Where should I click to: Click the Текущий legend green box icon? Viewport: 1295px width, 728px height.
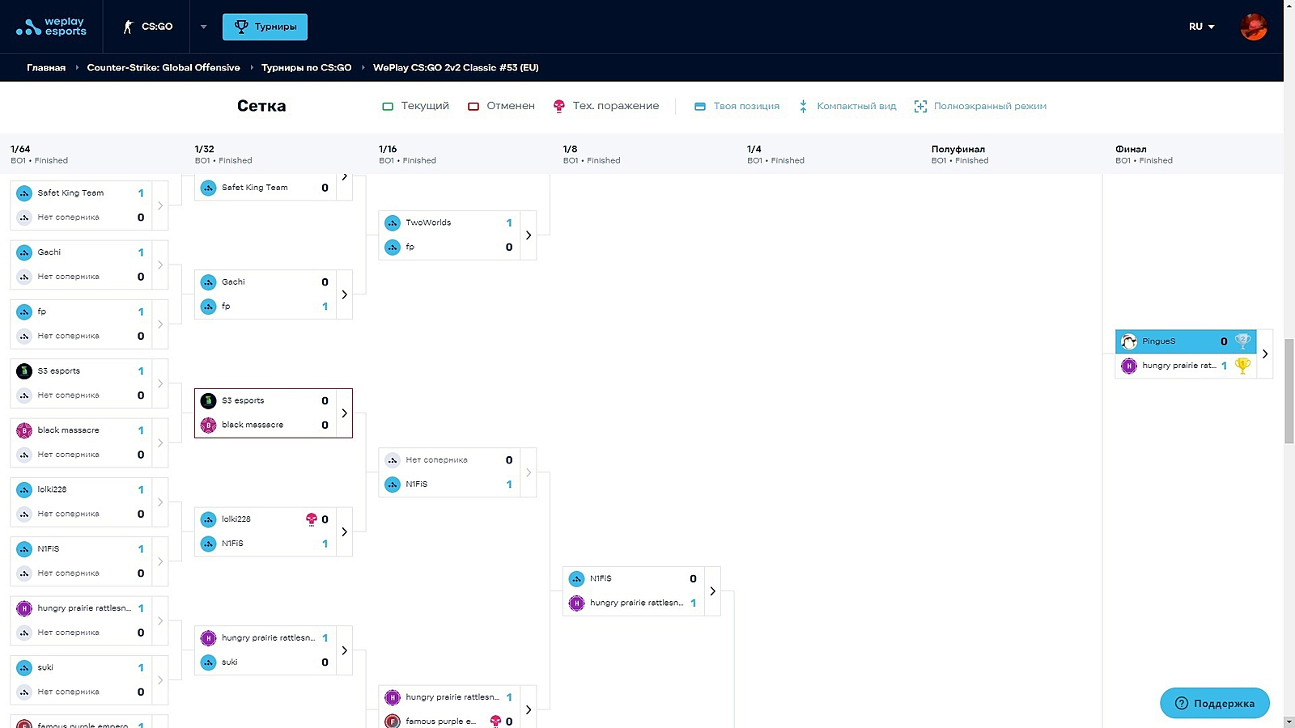[x=388, y=106]
